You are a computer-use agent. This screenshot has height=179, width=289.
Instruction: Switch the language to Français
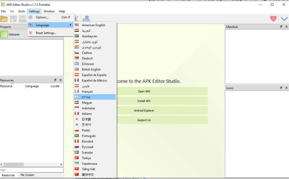click(x=87, y=92)
